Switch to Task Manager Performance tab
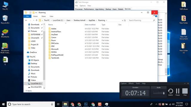The width and height of the screenshot is (191, 107). pyautogui.click(x=89, y=9)
